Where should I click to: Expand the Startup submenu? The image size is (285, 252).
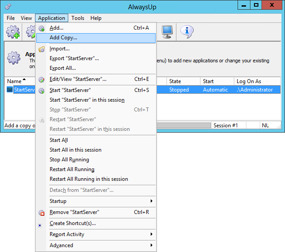pos(96,201)
